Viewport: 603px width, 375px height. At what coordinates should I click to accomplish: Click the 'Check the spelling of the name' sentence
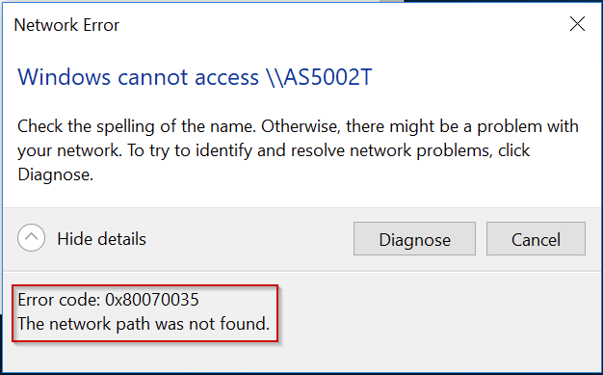pos(137,126)
